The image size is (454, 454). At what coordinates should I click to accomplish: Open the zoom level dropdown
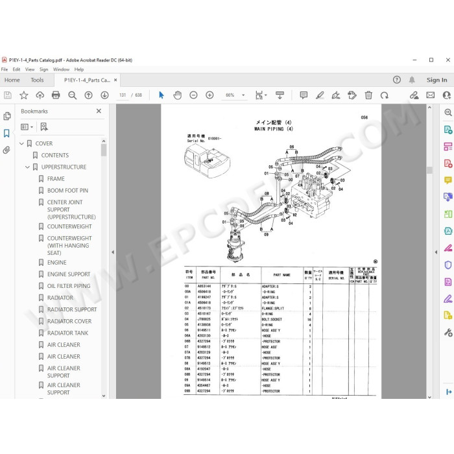coord(243,95)
